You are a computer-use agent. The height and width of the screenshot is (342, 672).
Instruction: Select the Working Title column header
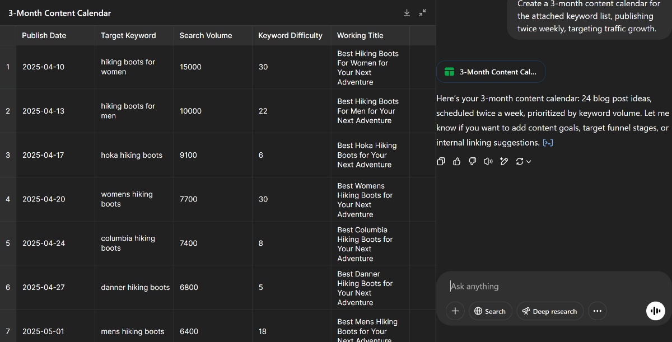tap(370, 35)
